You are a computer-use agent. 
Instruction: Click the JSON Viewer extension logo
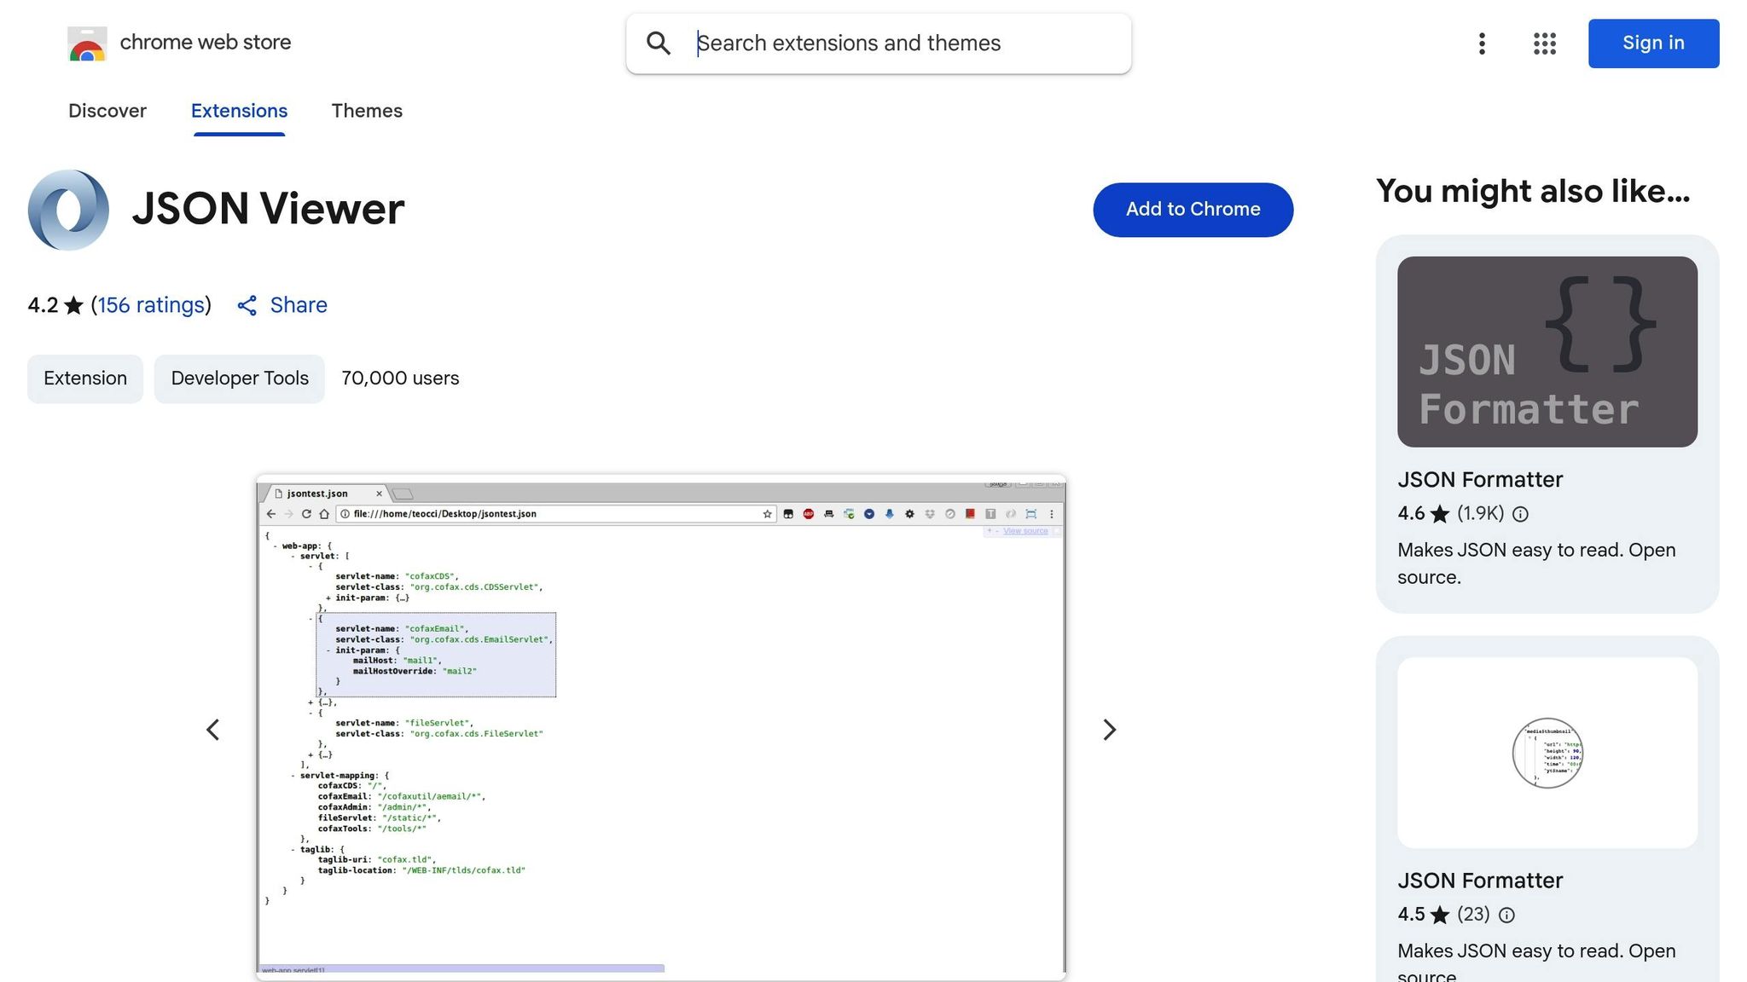[68, 210]
